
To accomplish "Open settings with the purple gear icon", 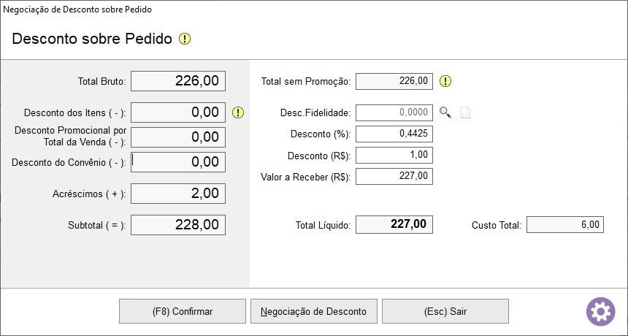I will click(601, 311).
